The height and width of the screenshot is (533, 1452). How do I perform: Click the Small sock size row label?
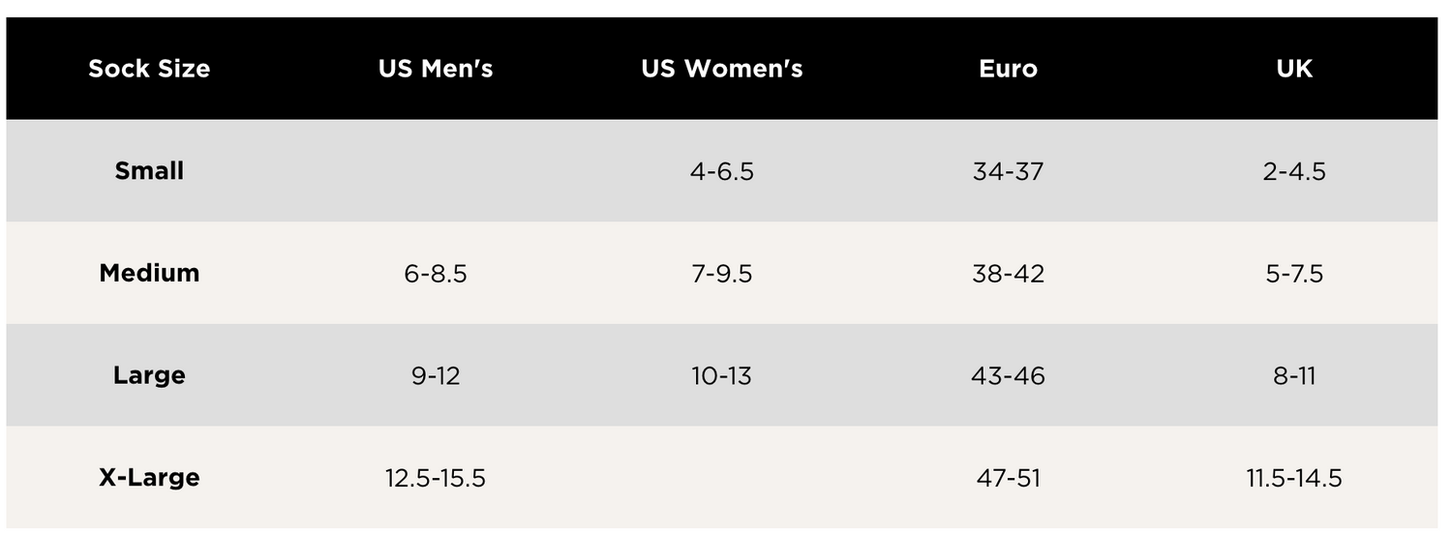pos(149,171)
